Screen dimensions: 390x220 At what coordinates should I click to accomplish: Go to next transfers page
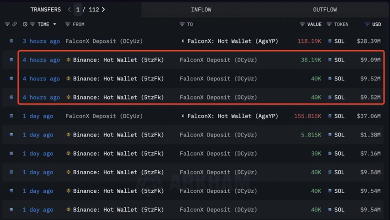tap(103, 9)
